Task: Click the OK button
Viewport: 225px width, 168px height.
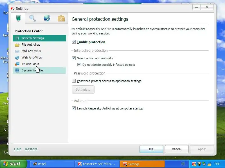Action: pyautogui.click(x=151, y=149)
